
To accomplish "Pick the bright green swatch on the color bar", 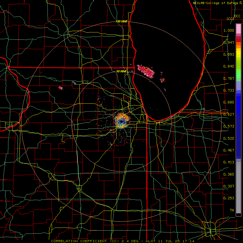I will [x=238, y=74].
